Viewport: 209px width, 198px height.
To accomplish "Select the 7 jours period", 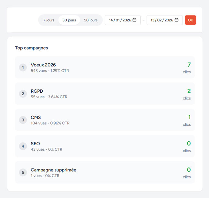I will pyautogui.click(x=49, y=20).
